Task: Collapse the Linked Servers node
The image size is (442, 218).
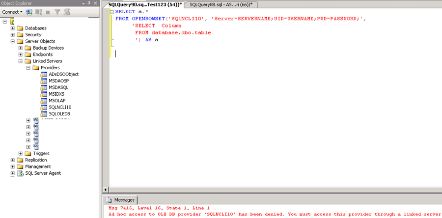Action: [x=20, y=61]
